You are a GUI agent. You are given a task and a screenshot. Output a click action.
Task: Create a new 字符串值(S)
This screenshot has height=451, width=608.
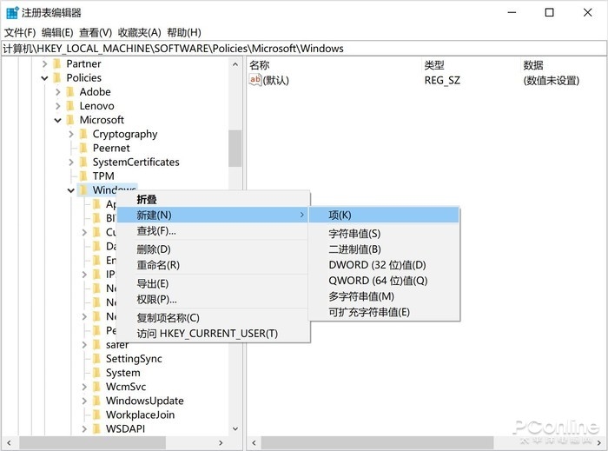[x=384, y=234]
